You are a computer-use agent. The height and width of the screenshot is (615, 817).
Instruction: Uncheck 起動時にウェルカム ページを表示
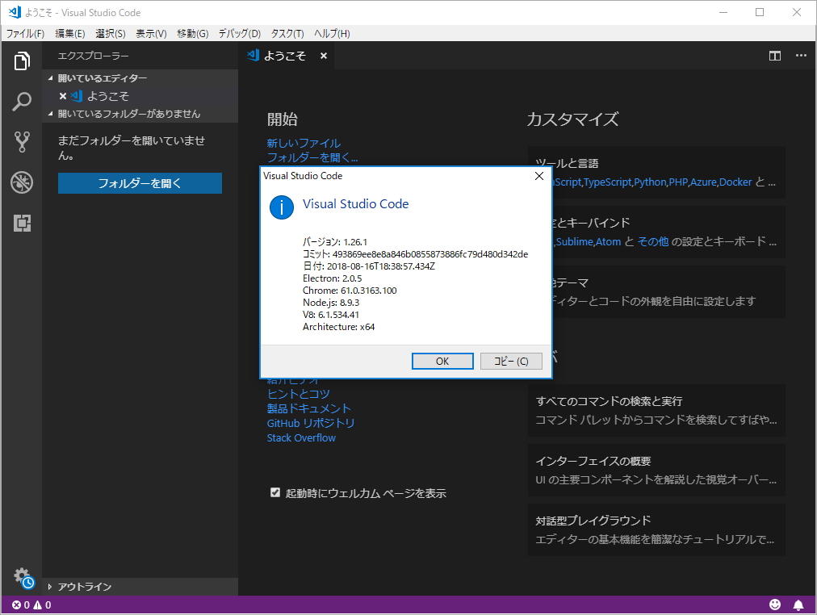click(275, 492)
